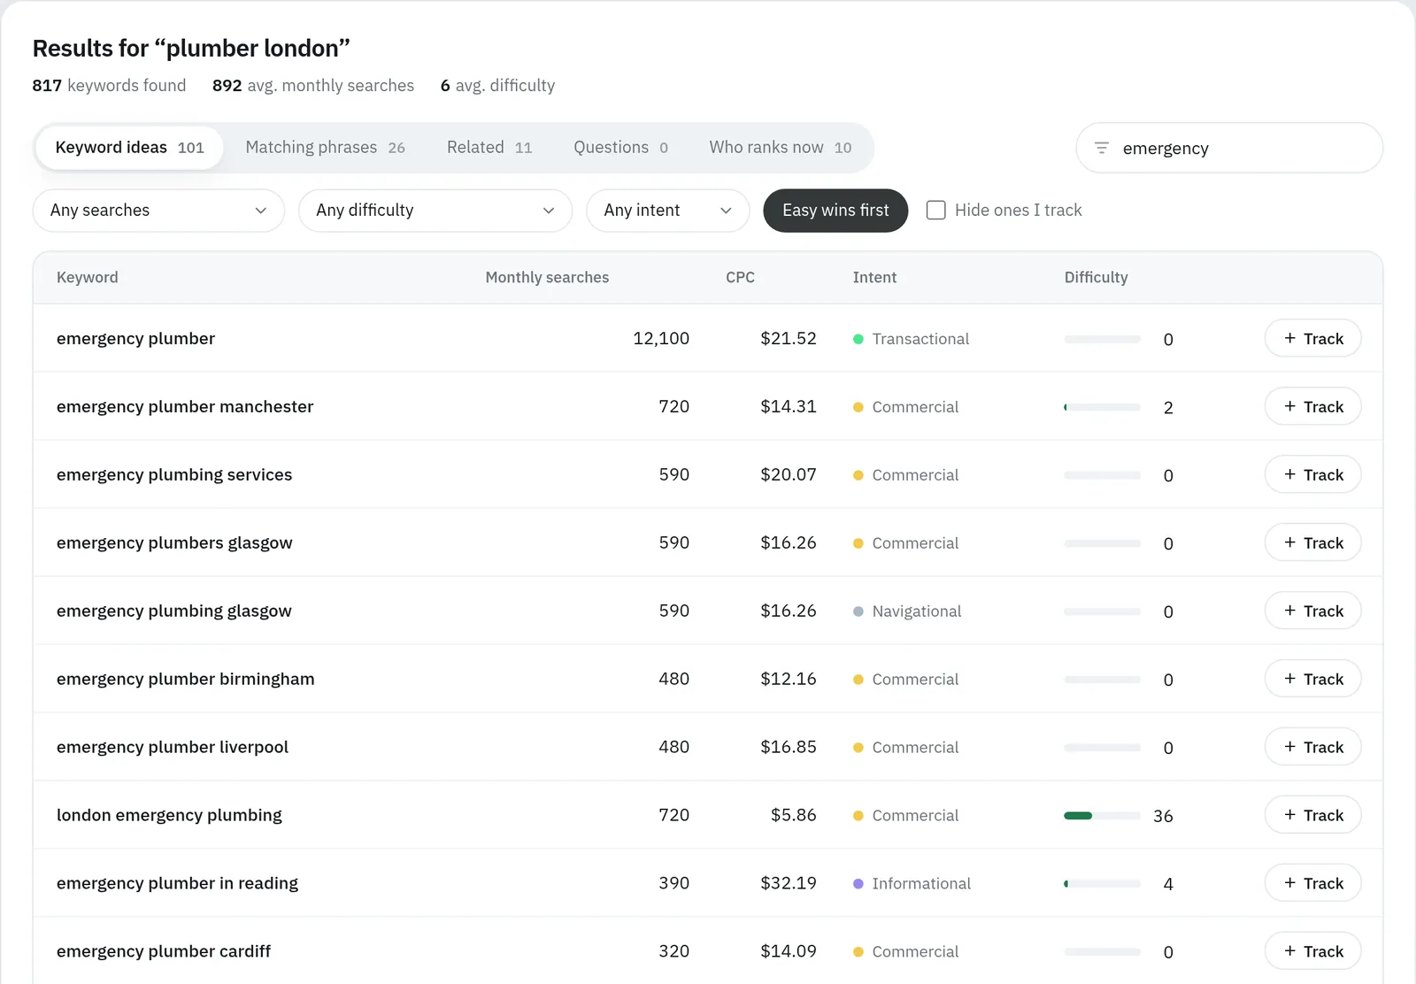Screen dimensions: 1416x984
Task: Check the Hide ones I track checkbox
Action: point(935,211)
